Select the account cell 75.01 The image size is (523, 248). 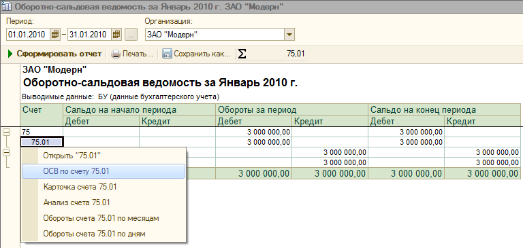42,142
